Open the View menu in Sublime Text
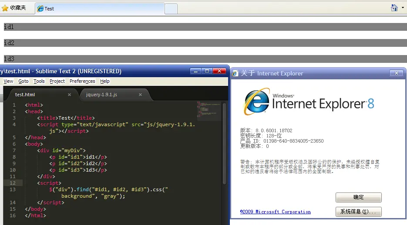407x225 pixels. pyautogui.click(x=8, y=81)
